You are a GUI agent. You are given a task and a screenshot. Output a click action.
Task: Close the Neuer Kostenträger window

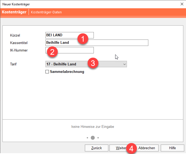pyautogui.click(x=182, y=4)
